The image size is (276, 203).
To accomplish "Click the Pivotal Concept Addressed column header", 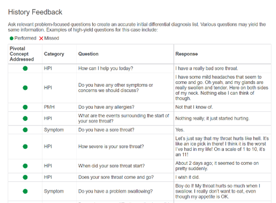I will click(21, 54).
